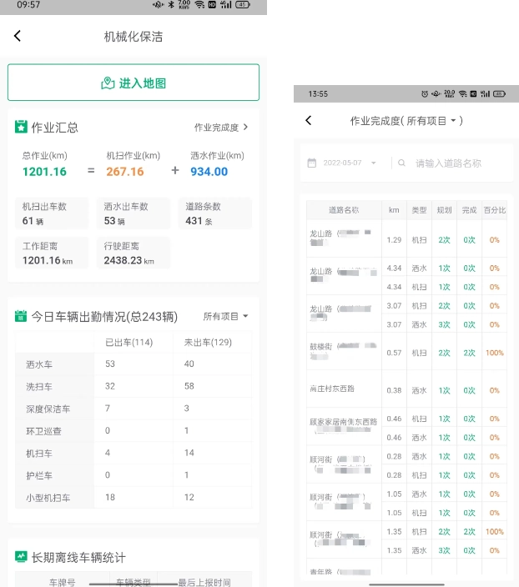Viewport: 519px width, 587px height.
Task: Click calendar icon beside date 2022-05-07
Action: 312,163
